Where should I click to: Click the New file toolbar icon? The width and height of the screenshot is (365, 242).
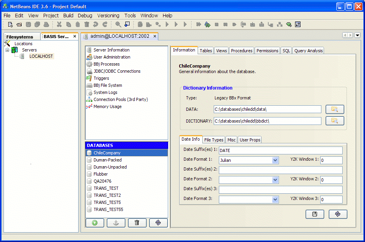(x=11, y=24)
